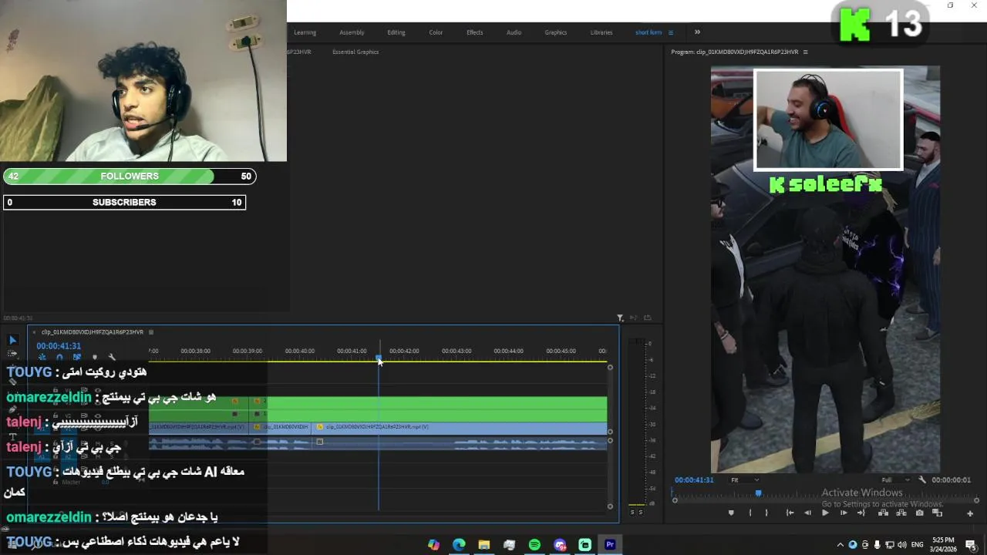Toggle linked selection in timeline
Viewport: 987px width, 555px height.
(x=76, y=357)
